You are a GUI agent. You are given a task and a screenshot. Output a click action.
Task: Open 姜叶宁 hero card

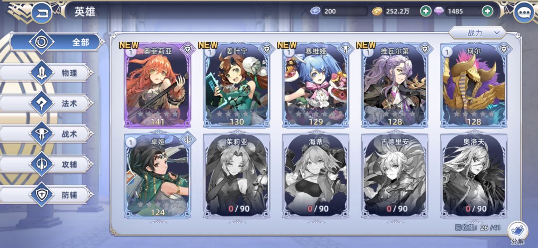pos(237,85)
